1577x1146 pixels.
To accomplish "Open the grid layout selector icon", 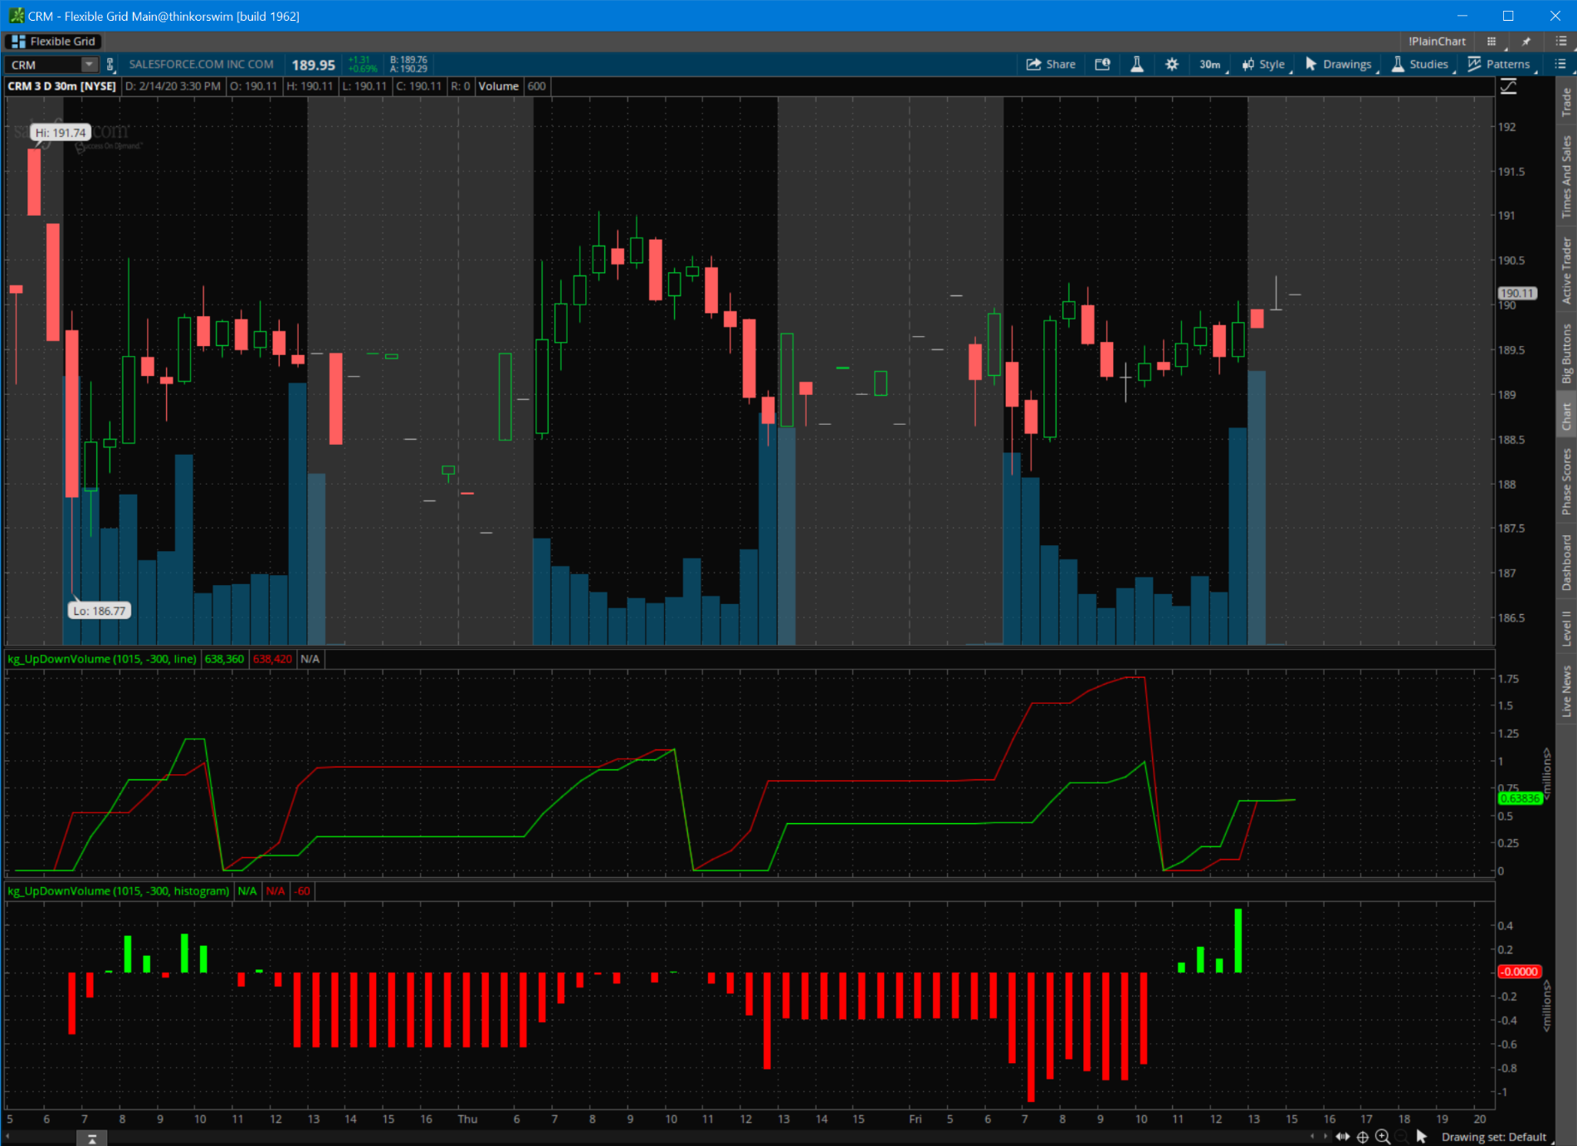I will pyautogui.click(x=1492, y=41).
